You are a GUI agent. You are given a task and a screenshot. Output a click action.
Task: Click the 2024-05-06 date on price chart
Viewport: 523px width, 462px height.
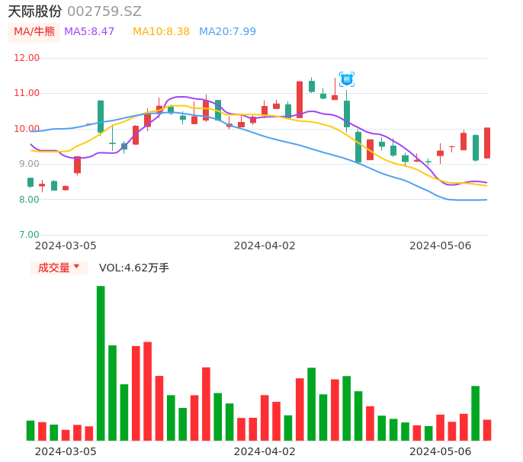coord(441,245)
